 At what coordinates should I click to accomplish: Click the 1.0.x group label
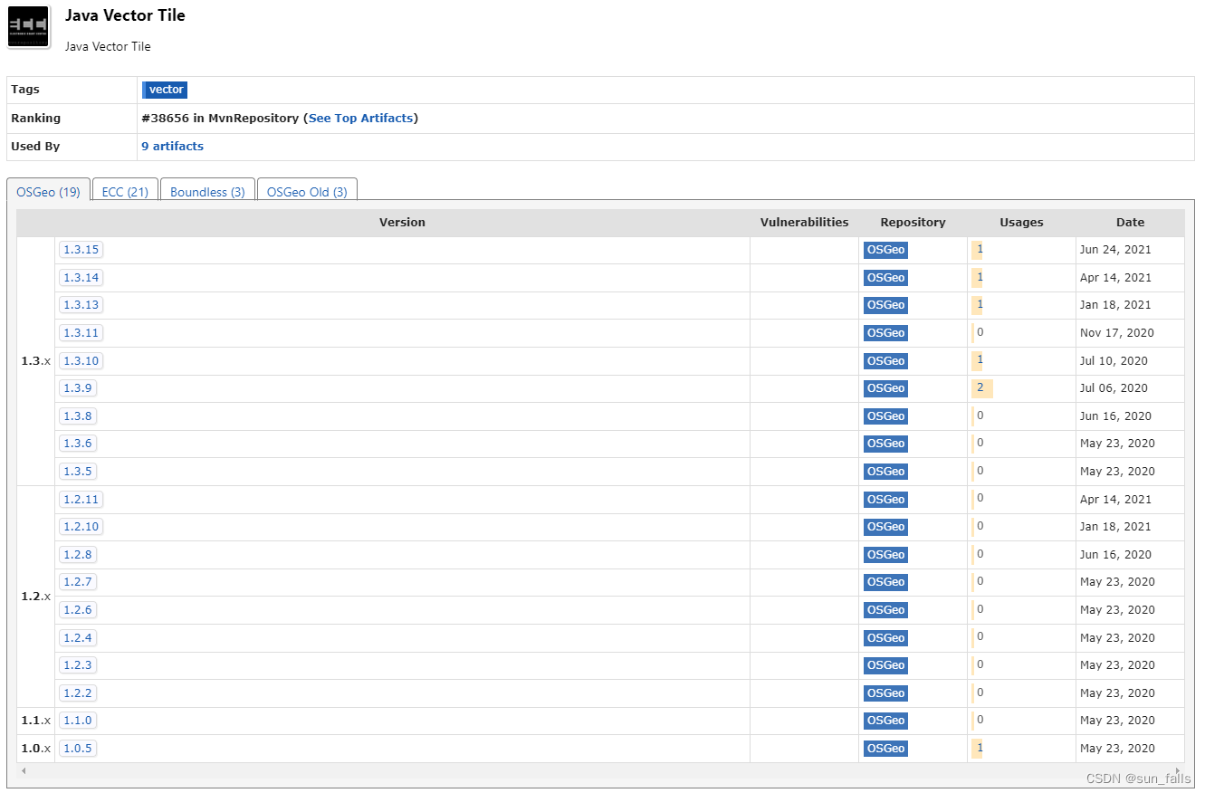click(x=36, y=748)
